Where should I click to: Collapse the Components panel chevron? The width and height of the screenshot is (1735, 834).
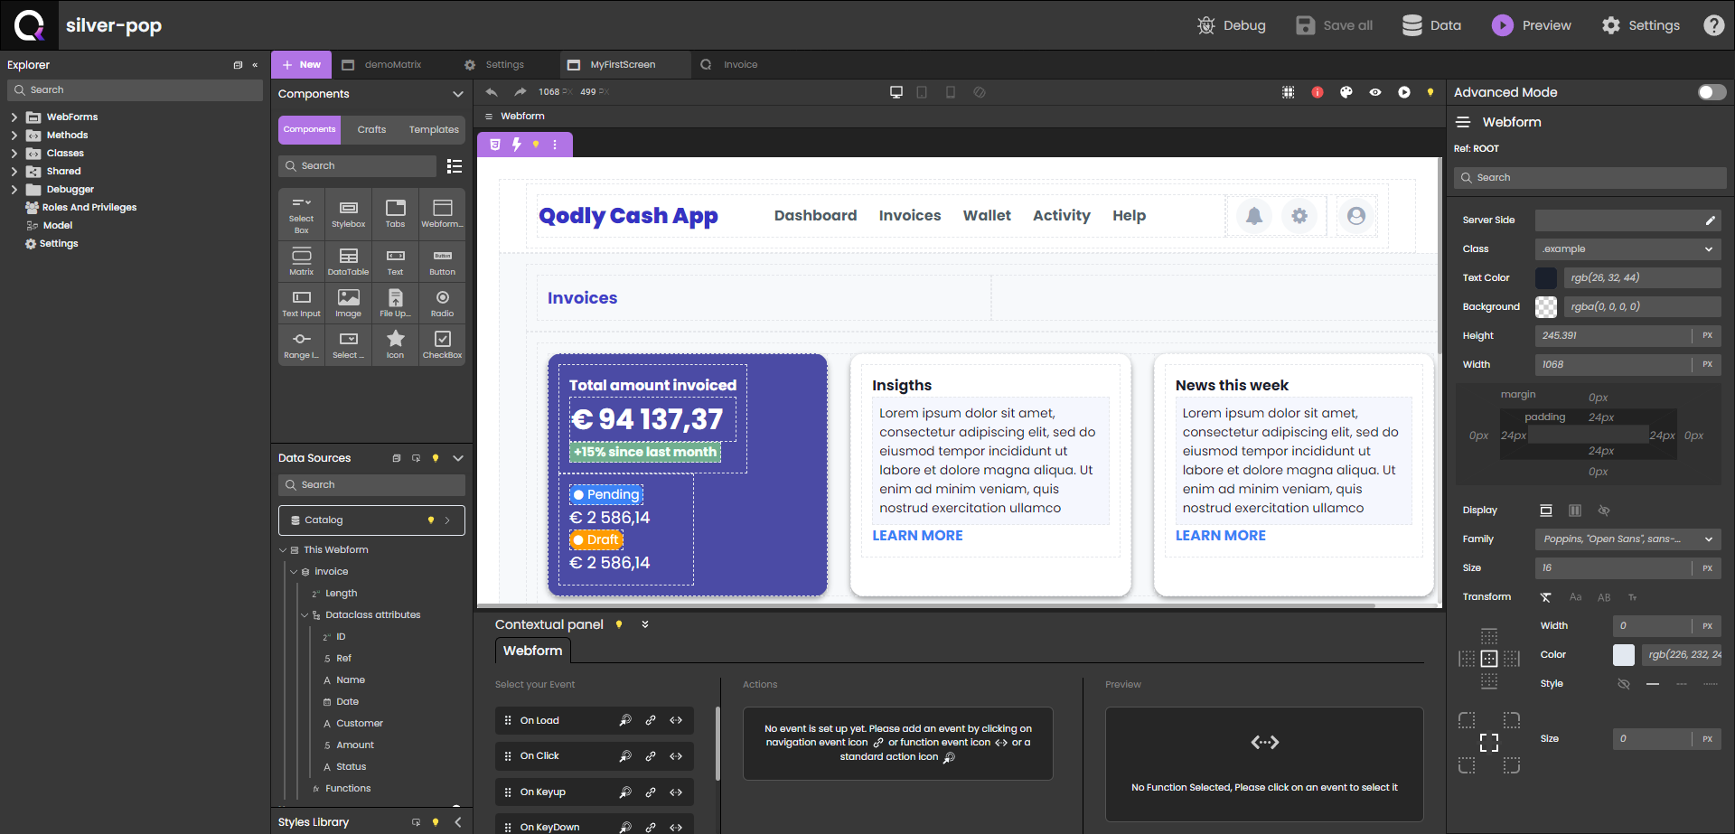tap(458, 94)
